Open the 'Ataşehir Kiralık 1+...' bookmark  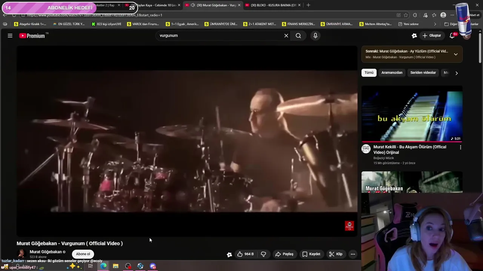[x=30, y=24]
